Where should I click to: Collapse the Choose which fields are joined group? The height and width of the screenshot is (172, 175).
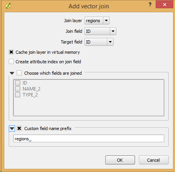12,73
